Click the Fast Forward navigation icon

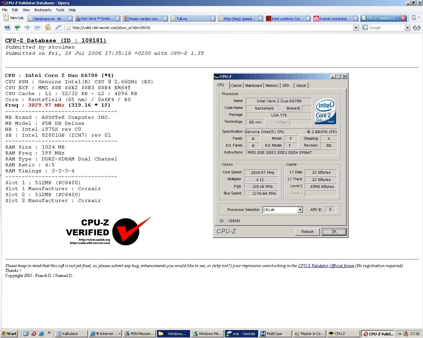pos(37,27)
